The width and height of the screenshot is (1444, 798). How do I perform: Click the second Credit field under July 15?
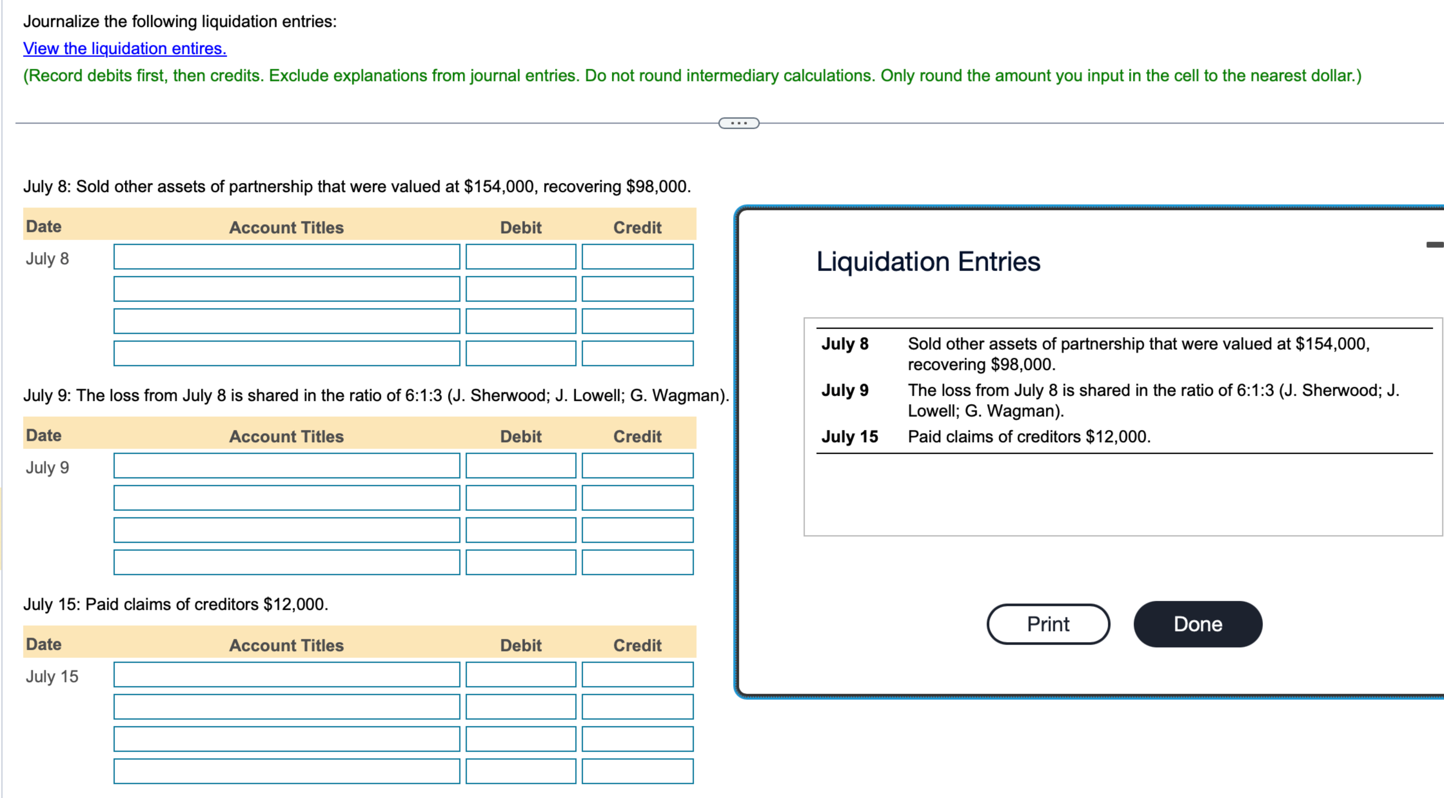click(638, 707)
